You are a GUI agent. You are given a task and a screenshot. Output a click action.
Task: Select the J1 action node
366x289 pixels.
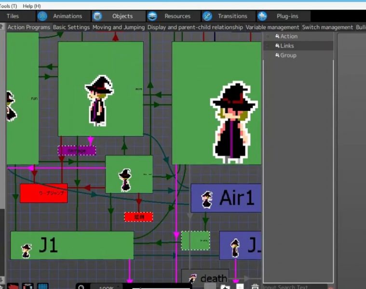[72, 246]
